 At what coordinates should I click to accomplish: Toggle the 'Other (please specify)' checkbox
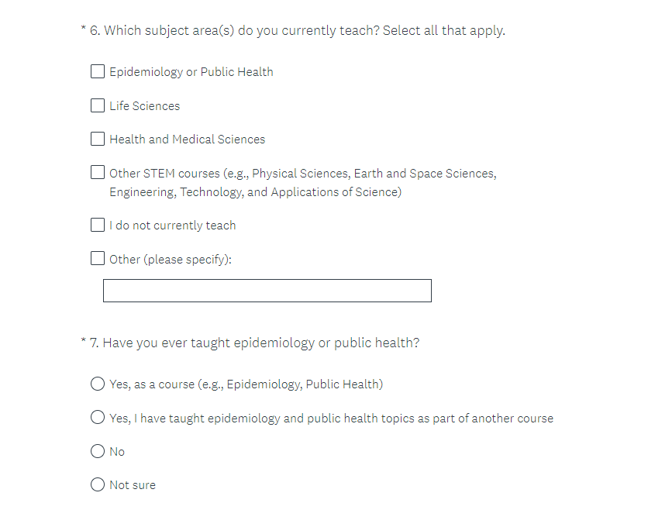(x=98, y=259)
